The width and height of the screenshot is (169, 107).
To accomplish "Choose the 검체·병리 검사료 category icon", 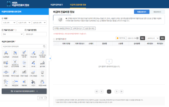I will click(x=24, y=54).
